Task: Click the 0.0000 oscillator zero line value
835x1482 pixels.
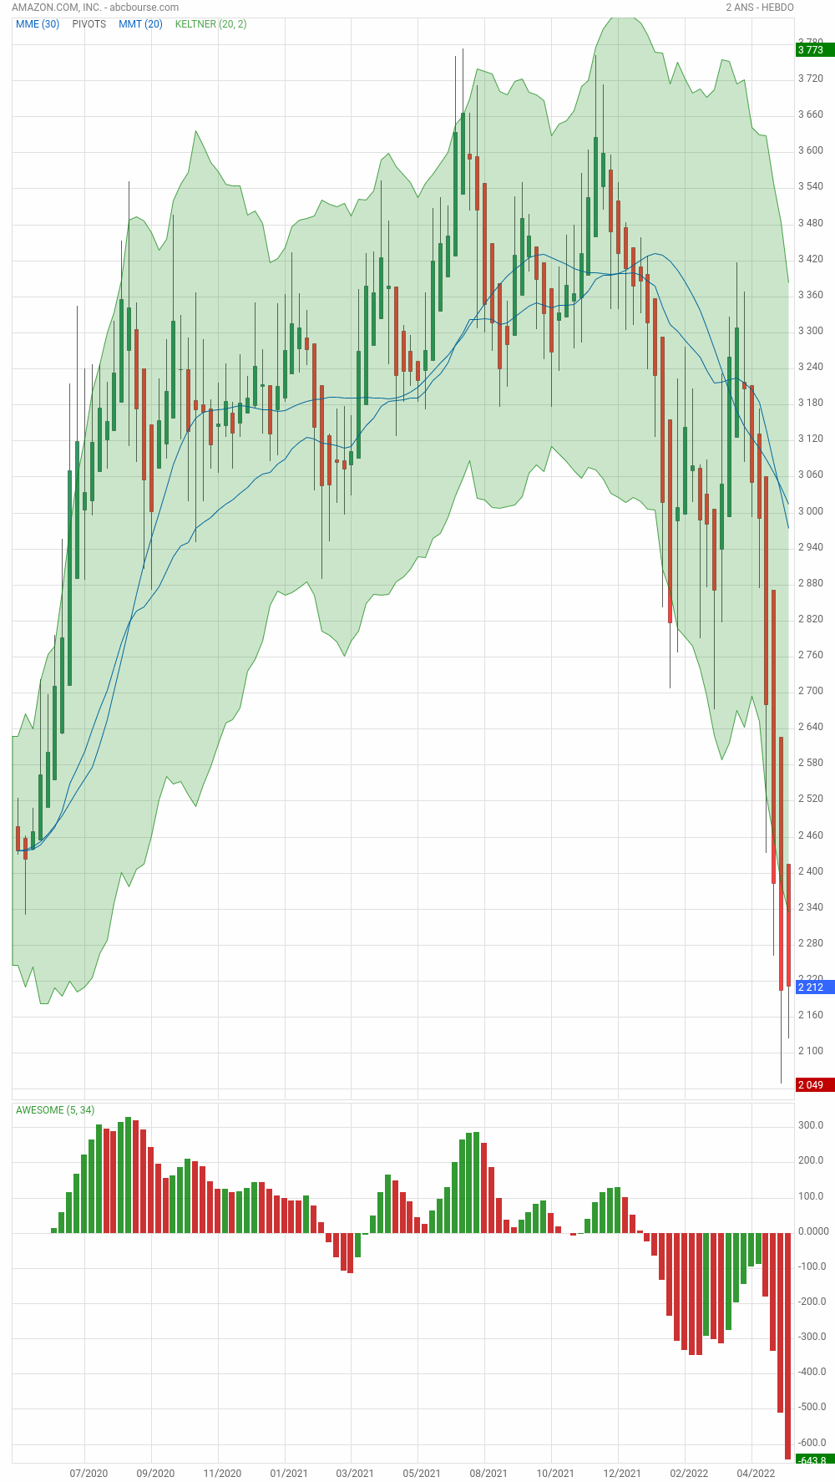Action: click(813, 1231)
